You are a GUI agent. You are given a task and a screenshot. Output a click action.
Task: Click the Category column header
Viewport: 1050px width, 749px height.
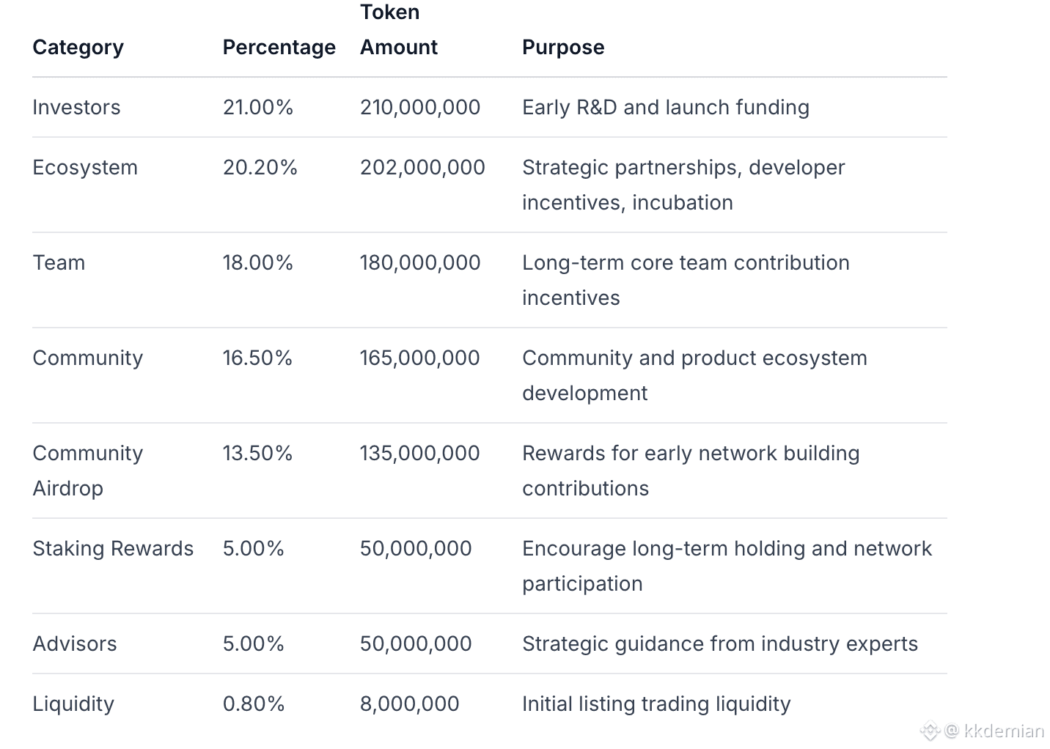point(78,47)
